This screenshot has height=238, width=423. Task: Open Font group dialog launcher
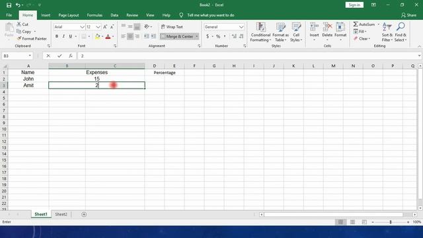point(115,46)
